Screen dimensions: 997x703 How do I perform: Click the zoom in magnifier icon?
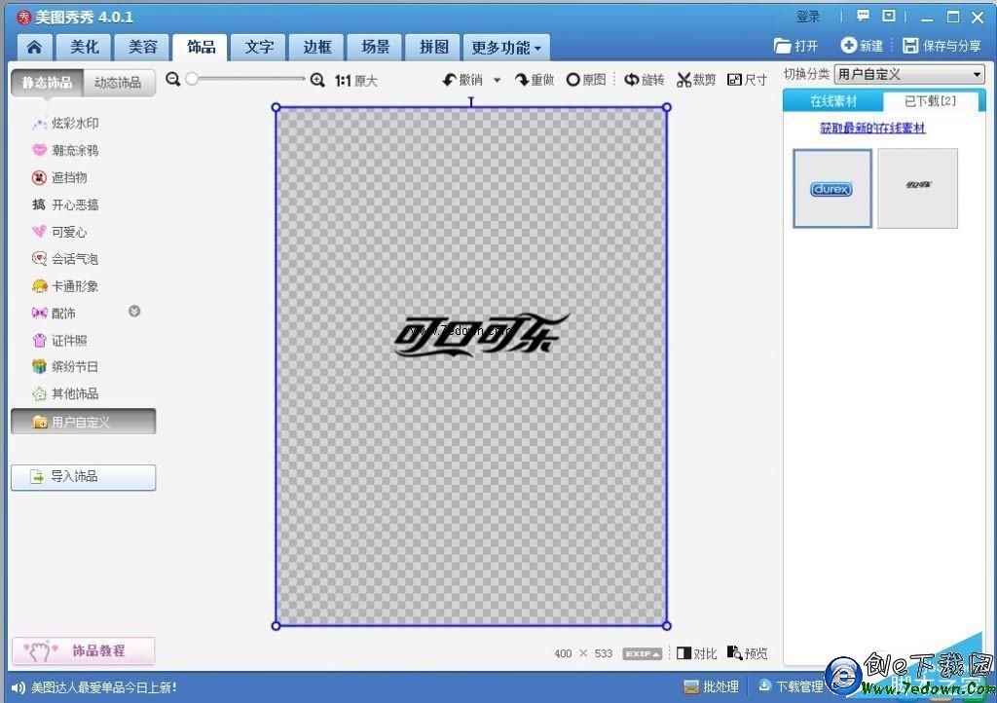(317, 80)
